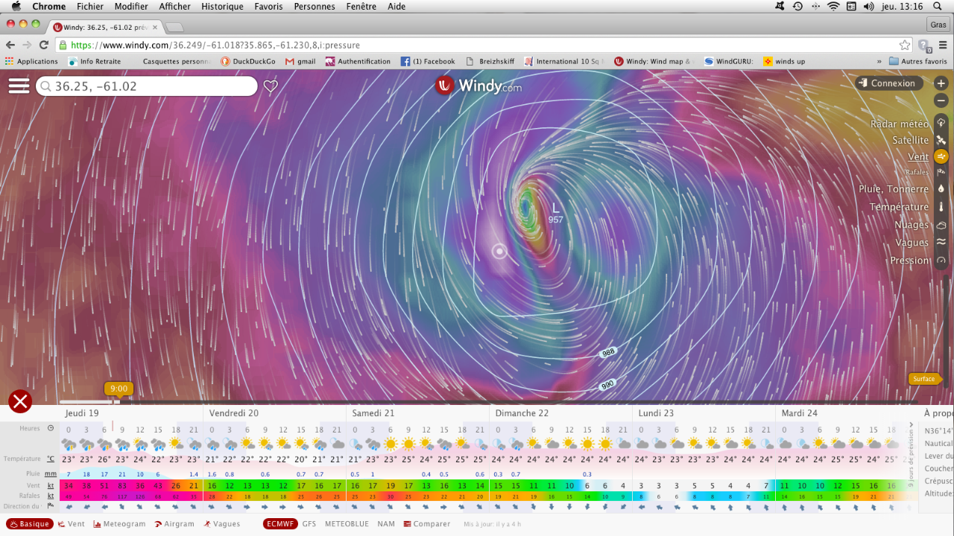Select the ECMWF forecast model
Viewport: 954px width, 536px height.
(279, 523)
